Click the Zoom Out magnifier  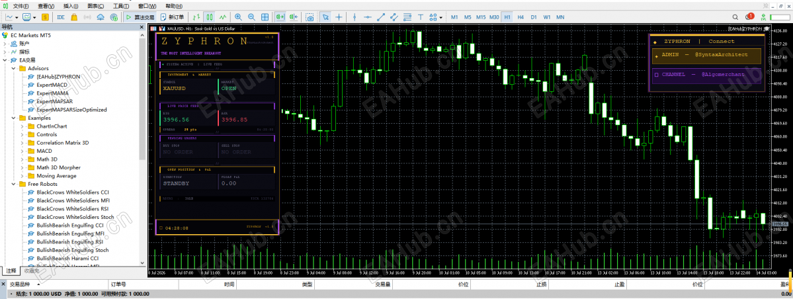tap(251, 17)
